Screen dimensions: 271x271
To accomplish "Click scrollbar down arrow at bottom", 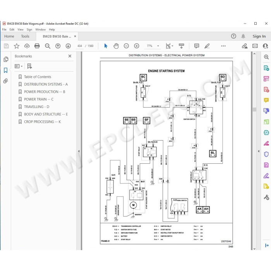I will [x=254, y=249].
